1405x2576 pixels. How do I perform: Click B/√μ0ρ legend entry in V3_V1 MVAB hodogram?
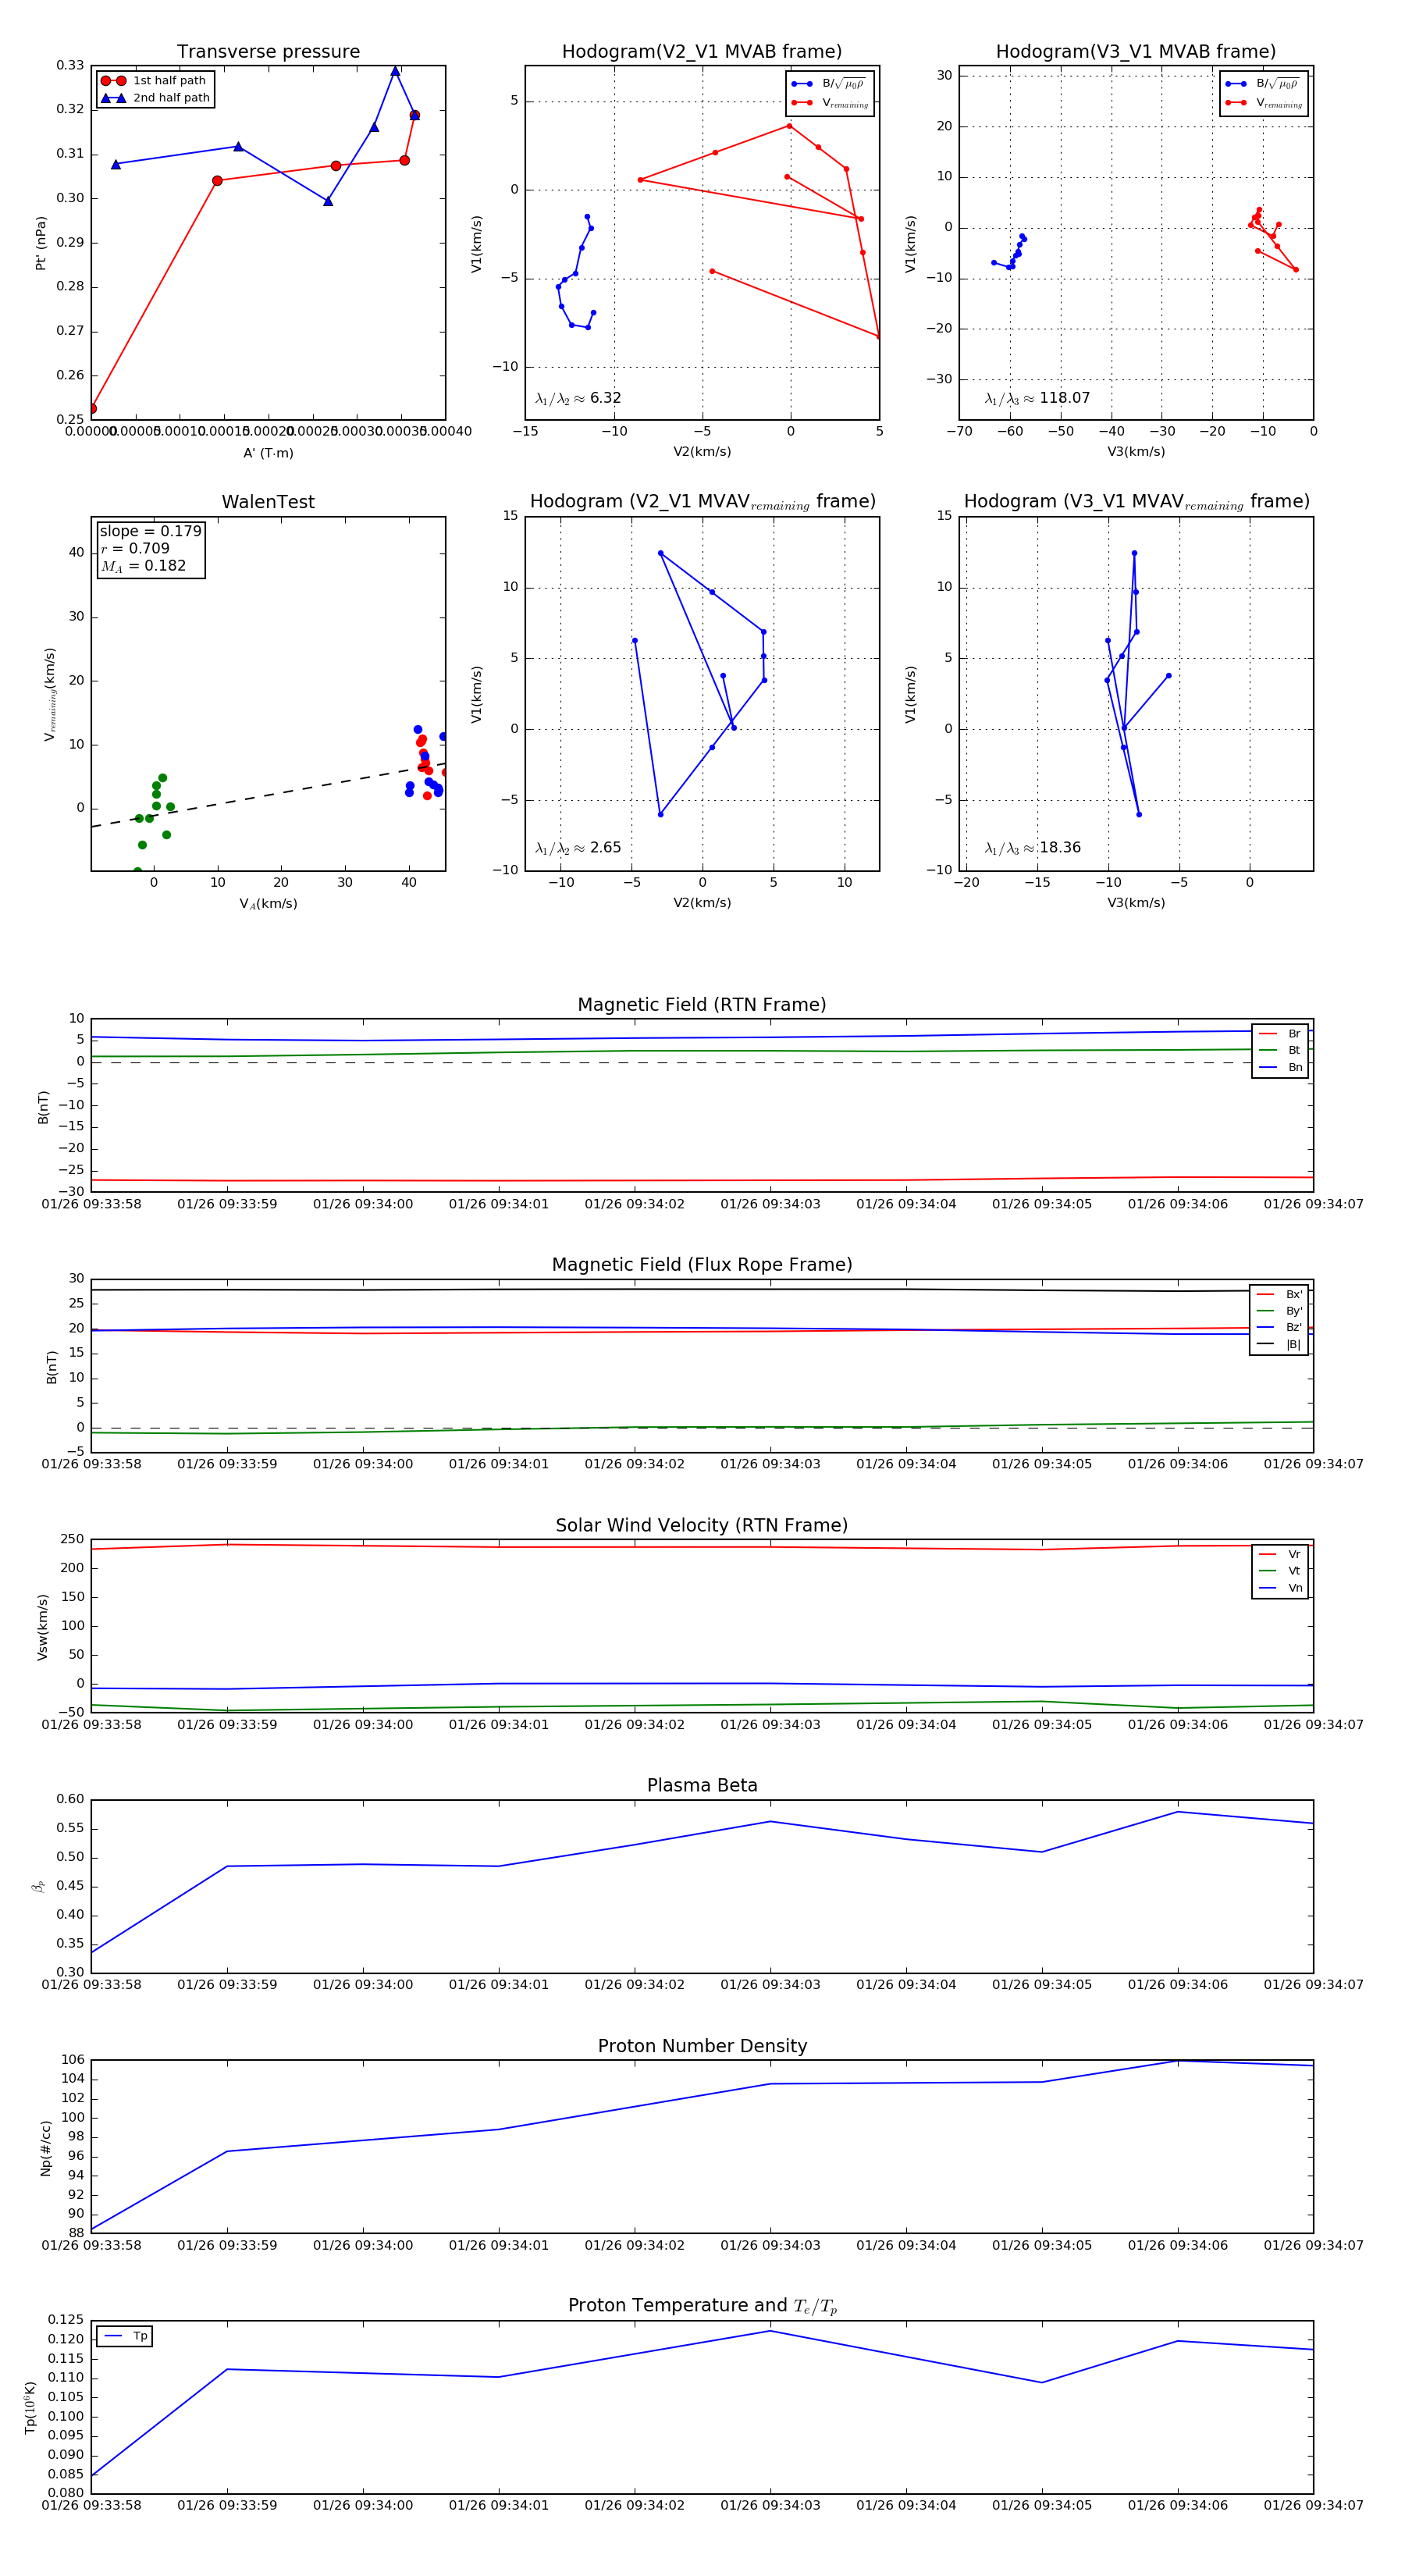(1262, 84)
